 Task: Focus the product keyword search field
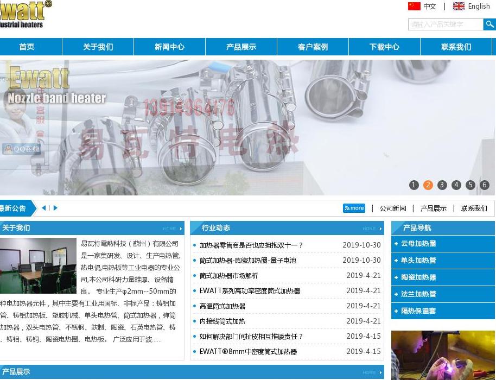click(x=446, y=24)
